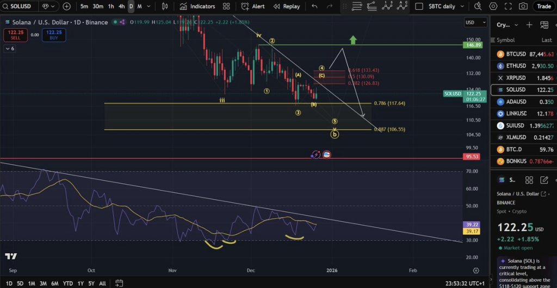
Task: Select BTC.D in the watchlist
Action: click(x=524, y=149)
